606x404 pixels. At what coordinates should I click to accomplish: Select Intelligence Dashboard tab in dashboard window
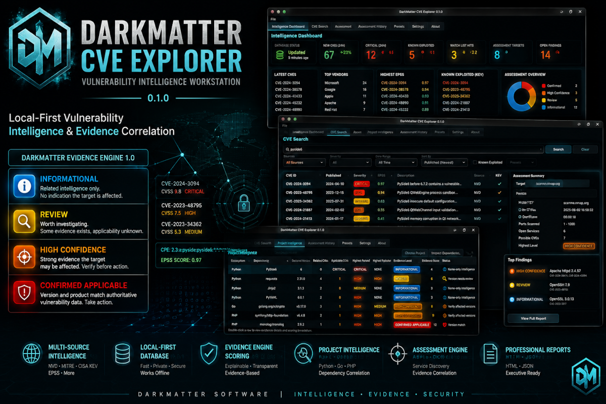[288, 26]
